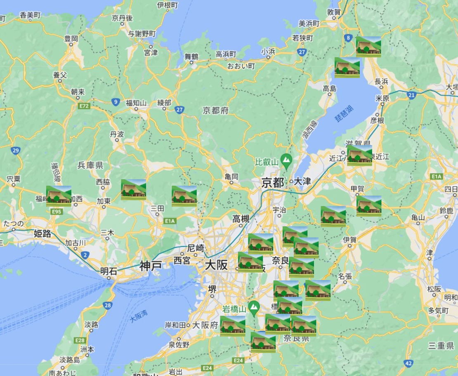The height and width of the screenshot is (376, 458).
Task: Click the 洲本 city label
Action: [x=87, y=349]
